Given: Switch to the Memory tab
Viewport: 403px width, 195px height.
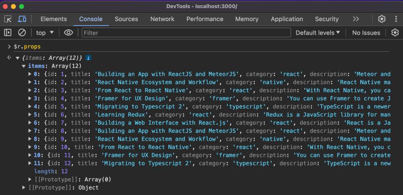Looking at the screenshot, I should pos(247,19).
